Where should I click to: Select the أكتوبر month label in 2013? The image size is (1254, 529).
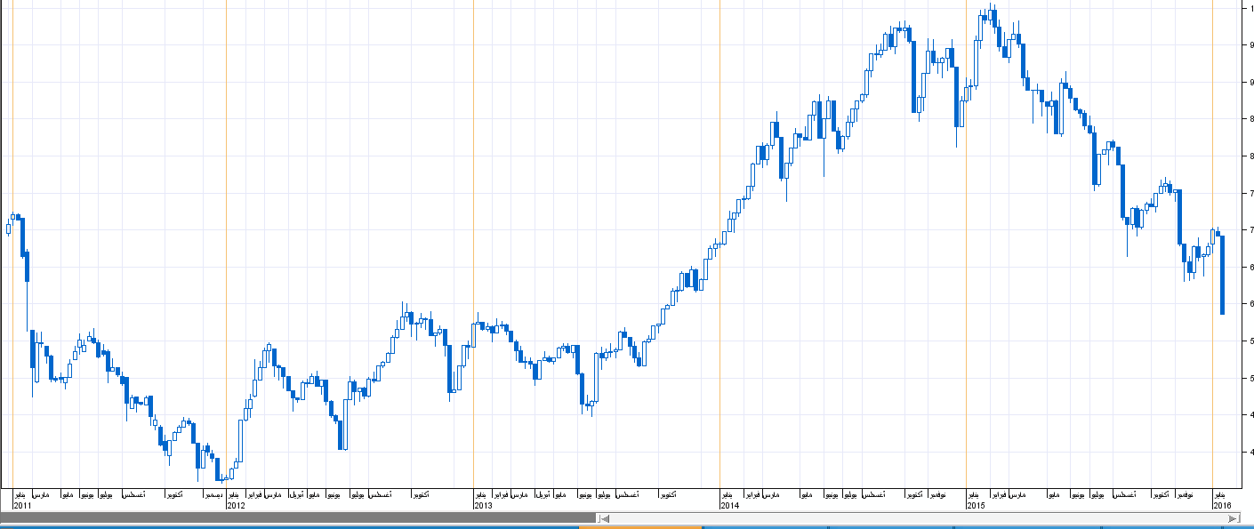click(666, 494)
